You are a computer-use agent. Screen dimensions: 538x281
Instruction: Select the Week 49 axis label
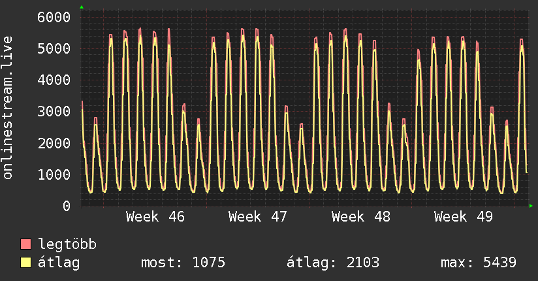(464, 216)
